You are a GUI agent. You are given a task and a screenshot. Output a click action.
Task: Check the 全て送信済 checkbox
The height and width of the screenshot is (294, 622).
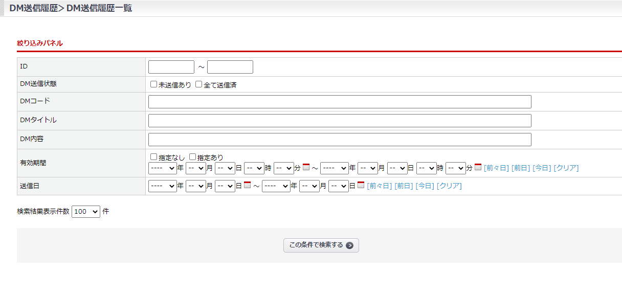[x=199, y=84]
